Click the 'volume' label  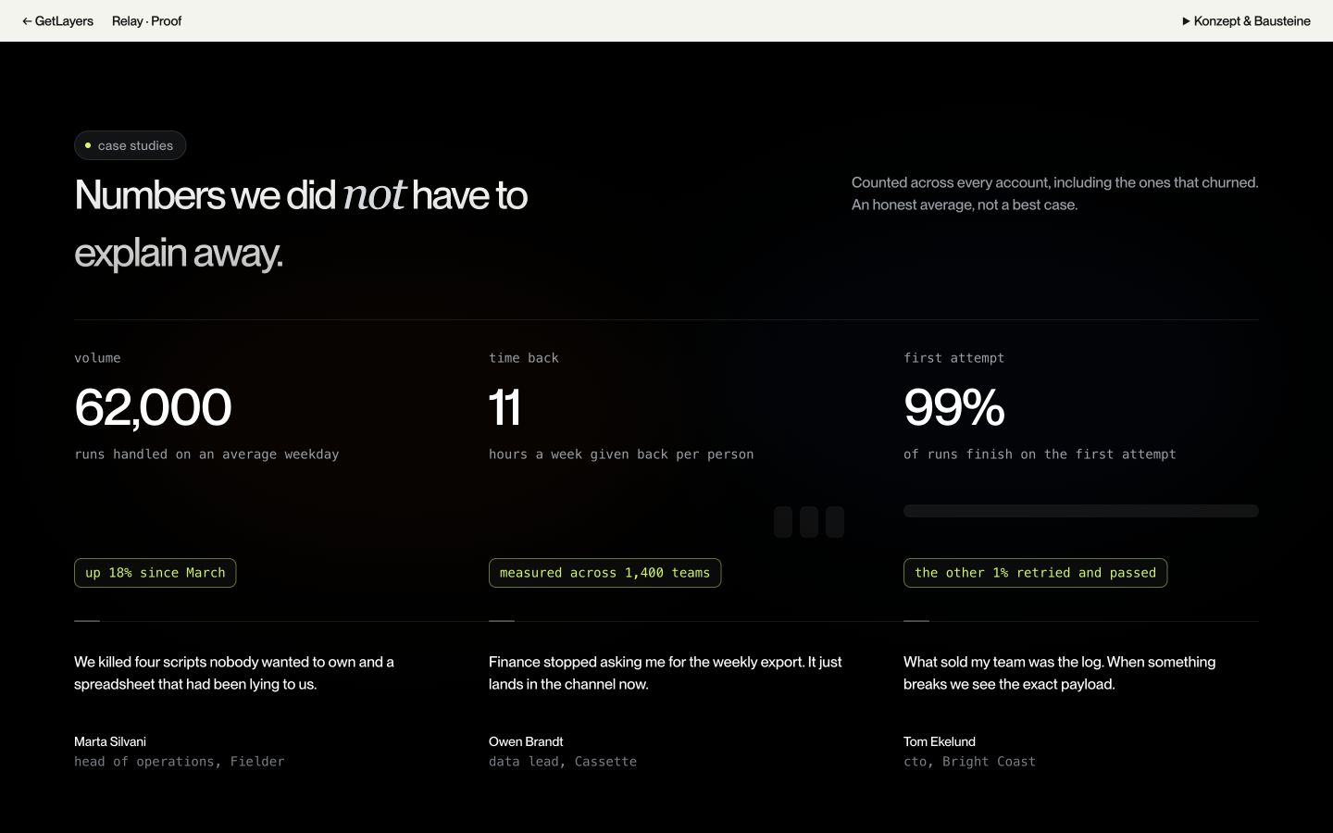click(x=97, y=358)
